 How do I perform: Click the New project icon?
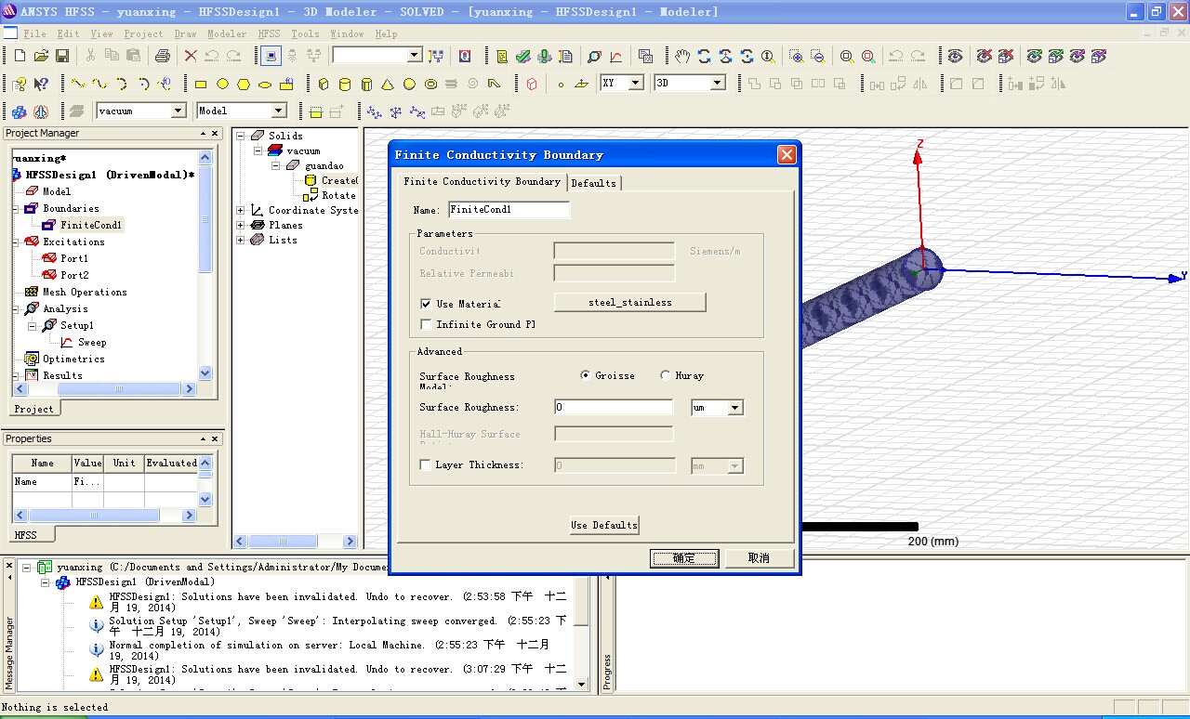point(20,56)
